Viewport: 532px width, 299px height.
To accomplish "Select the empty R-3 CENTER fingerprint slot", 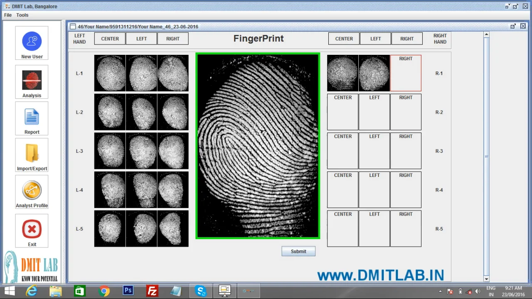I will 342,151.
